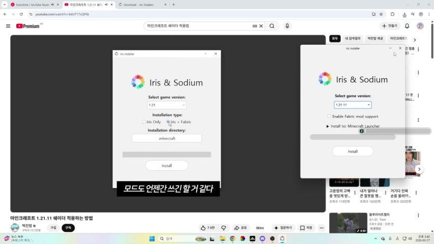Viewport: 434px width, 244px height.
Task: Open 1.21 version dropdown in video
Action: pyautogui.click(x=166, y=105)
